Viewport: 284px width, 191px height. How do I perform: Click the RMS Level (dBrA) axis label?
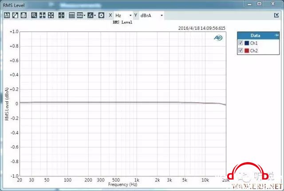coord(7,104)
